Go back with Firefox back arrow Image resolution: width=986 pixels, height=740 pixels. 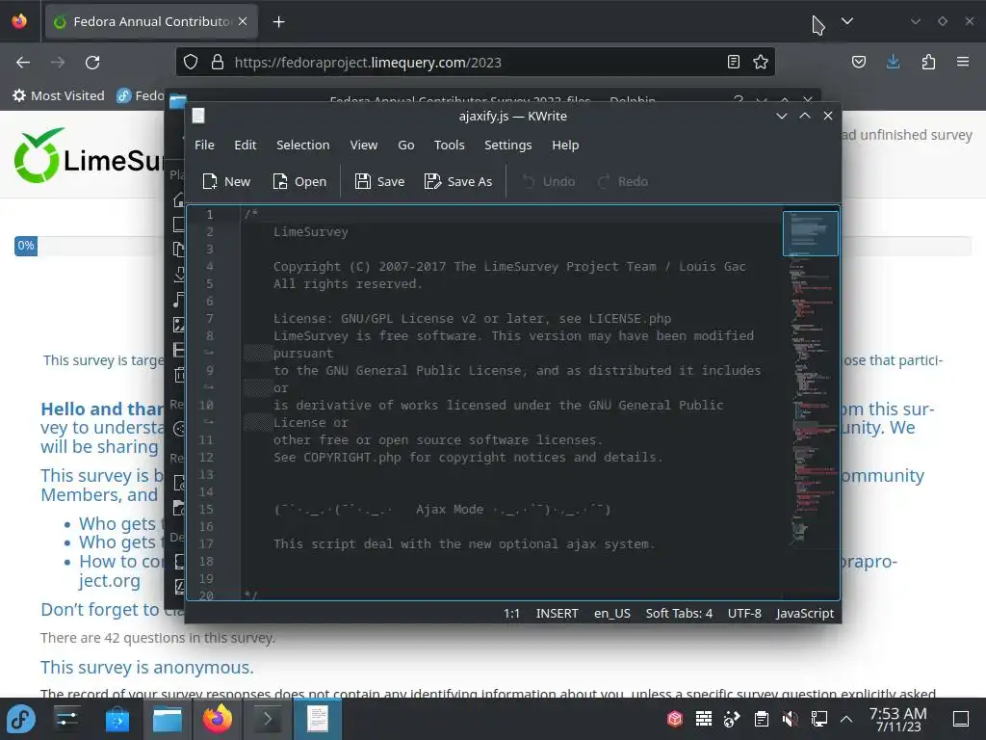coord(23,63)
